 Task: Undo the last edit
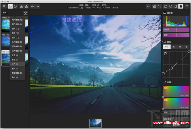33,6
